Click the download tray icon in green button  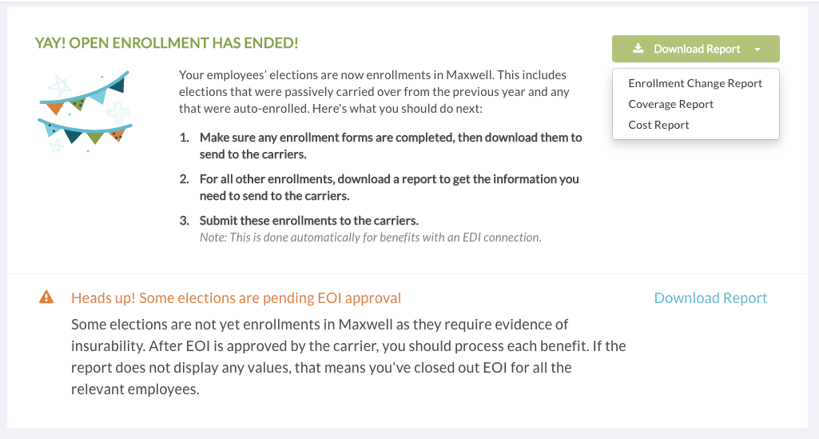coord(638,49)
